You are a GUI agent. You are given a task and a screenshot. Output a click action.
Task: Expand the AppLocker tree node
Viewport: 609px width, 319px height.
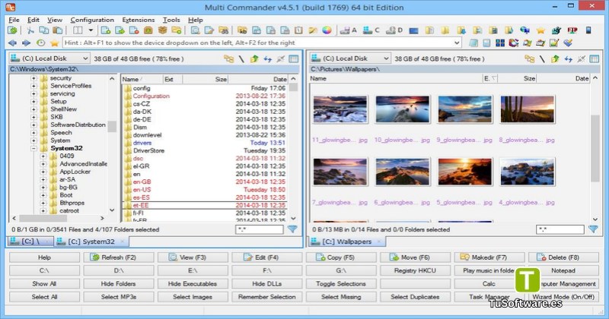click(x=43, y=172)
